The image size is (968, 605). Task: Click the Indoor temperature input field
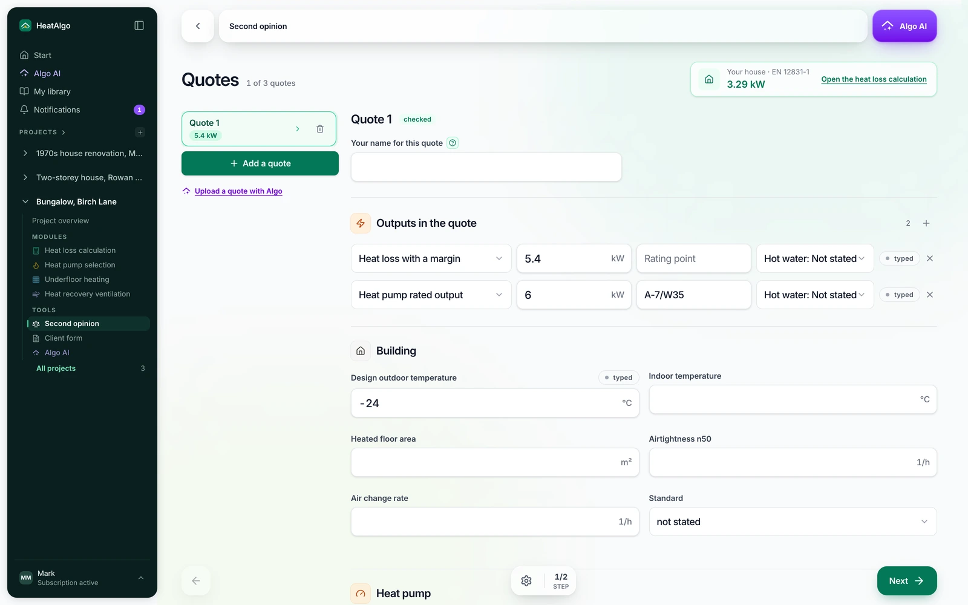(793, 399)
